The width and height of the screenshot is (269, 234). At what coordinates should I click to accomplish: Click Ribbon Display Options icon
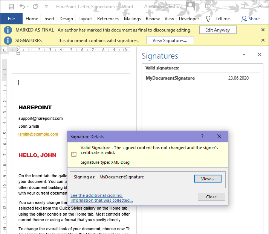click(208, 6)
